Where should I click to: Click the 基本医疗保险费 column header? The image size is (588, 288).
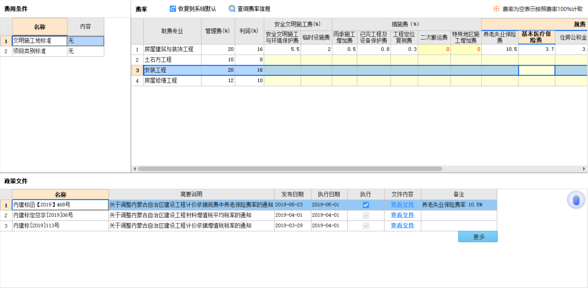pyautogui.click(x=537, y=37)
